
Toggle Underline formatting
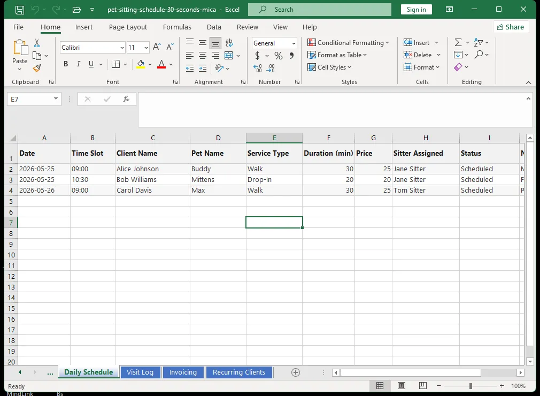pos(91,64)
